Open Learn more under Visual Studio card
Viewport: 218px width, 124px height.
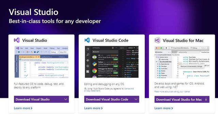(x=23, y=108)
